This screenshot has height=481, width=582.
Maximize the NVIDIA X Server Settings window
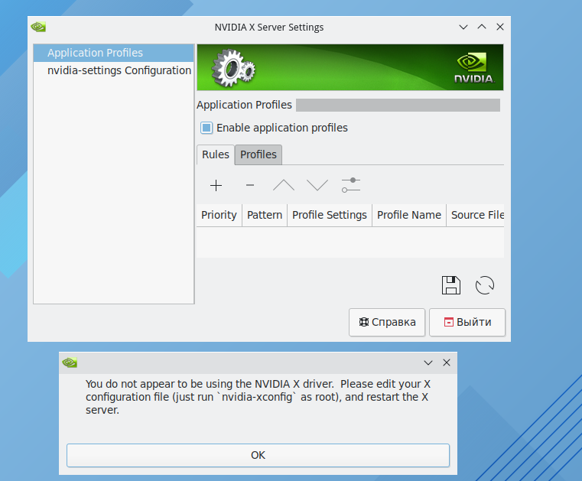coord(482,27)
